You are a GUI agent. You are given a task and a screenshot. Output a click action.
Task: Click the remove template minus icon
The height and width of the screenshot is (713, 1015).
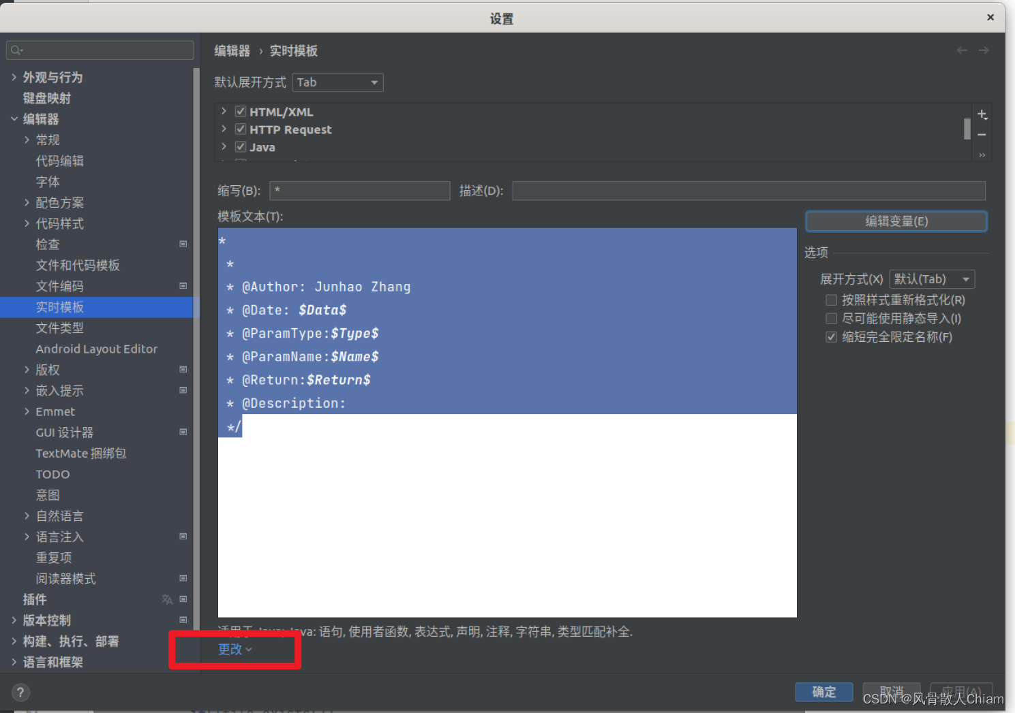(x=982, y=135)
